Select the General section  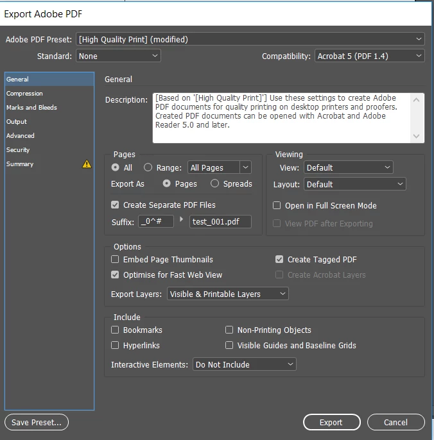coord(49,79)
